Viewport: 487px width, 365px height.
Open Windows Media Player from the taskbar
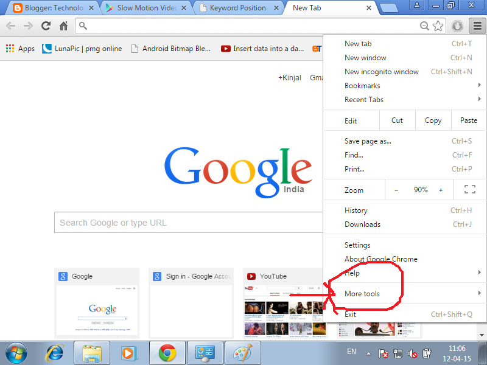(x=128, y=353)
